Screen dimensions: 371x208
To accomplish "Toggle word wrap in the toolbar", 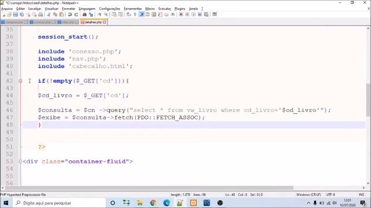I will click(x=129, y=14).
